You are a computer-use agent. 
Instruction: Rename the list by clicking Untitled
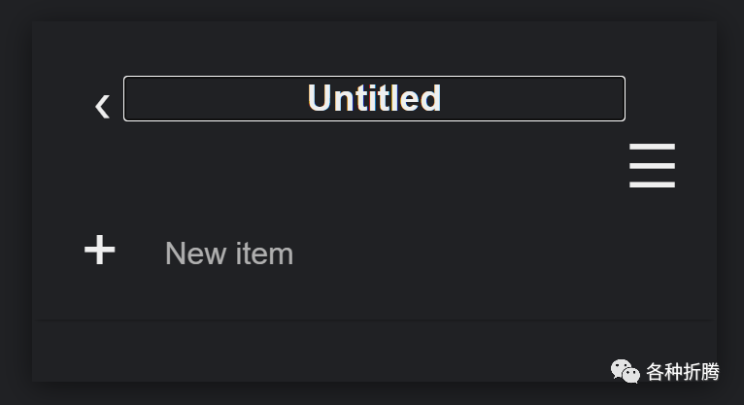[x=374, y=99]
